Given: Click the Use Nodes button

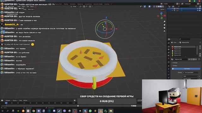Looking at the screenshot, I should 186,69.
